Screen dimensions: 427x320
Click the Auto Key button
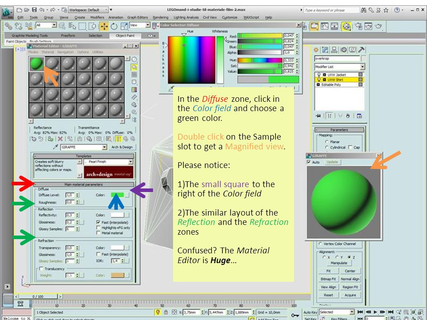click(310, 312)
